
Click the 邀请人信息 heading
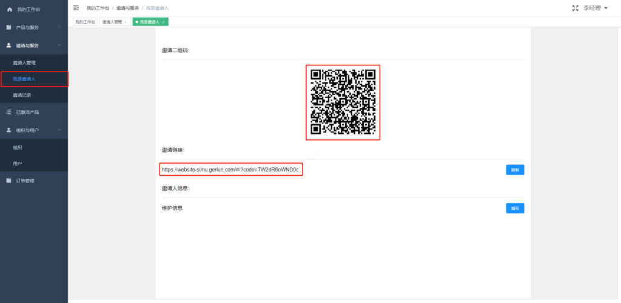pyautogui.click(x=176, y=188)
